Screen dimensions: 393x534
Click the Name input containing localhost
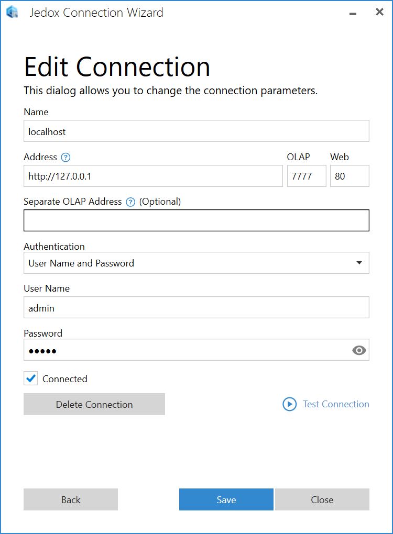click(196, 131)
